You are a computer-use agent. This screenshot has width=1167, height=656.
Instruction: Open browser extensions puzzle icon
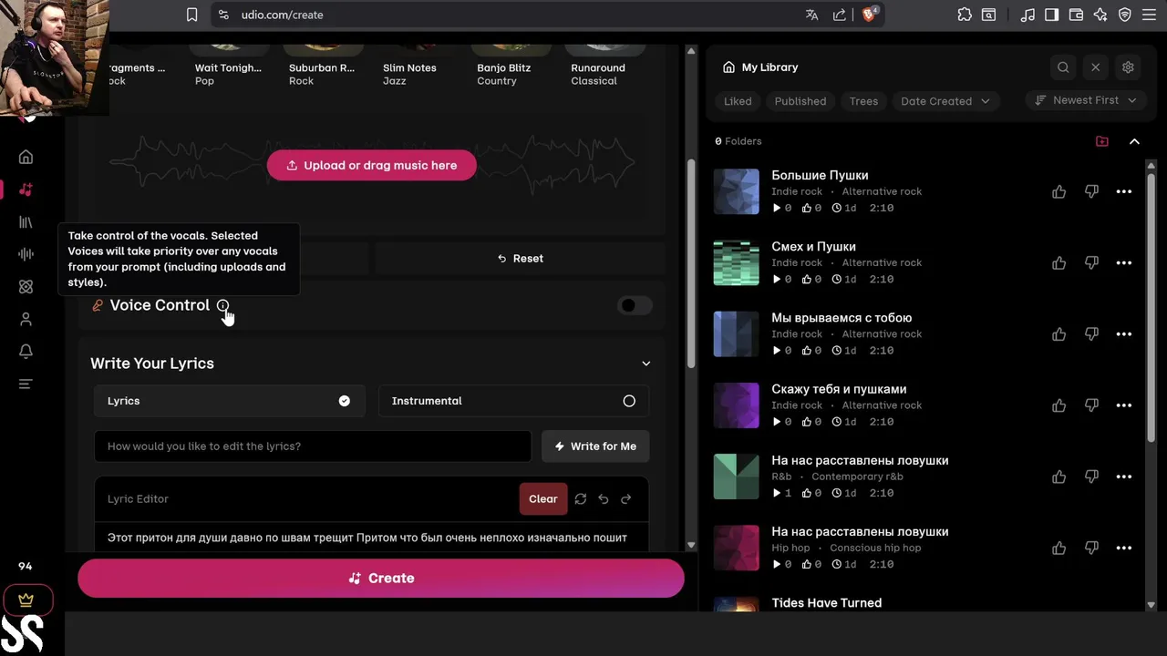pyautogui.click(x=965, y=15)
